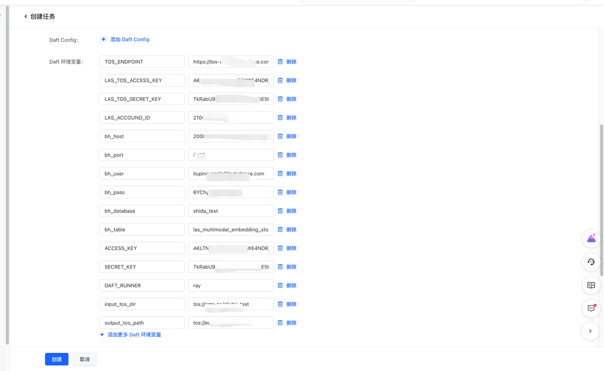Select the SECRET_KEY name field
604x371 pixels.
coord(142,267)
